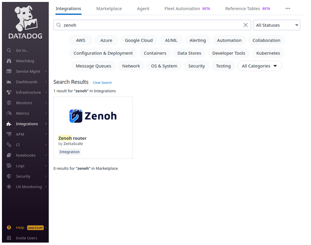Click the Notebooks icon in sidebar
311x245 pixels.
coord(9,155)
